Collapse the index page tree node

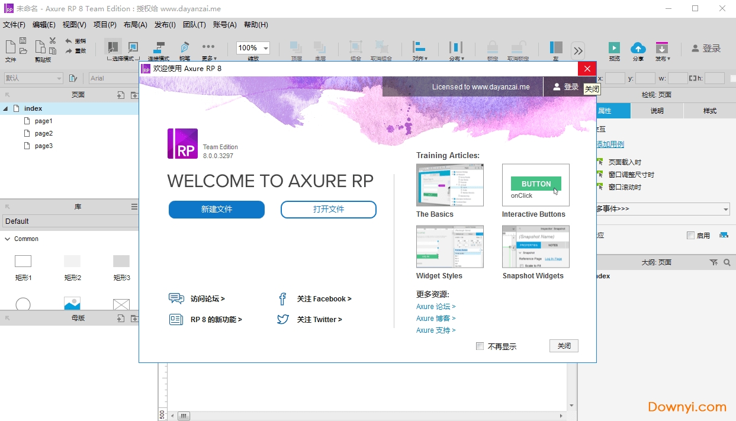pyautogui.click(x=5, y=108)
